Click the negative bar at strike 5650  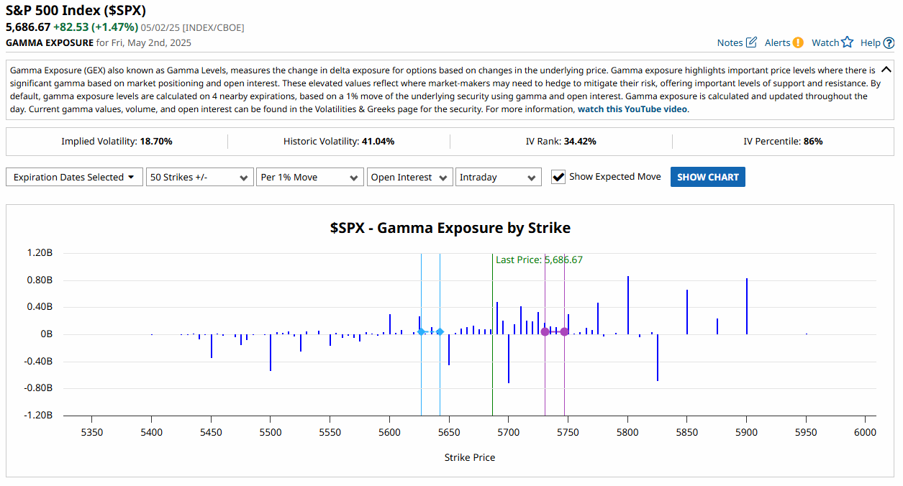coord(449,349)
